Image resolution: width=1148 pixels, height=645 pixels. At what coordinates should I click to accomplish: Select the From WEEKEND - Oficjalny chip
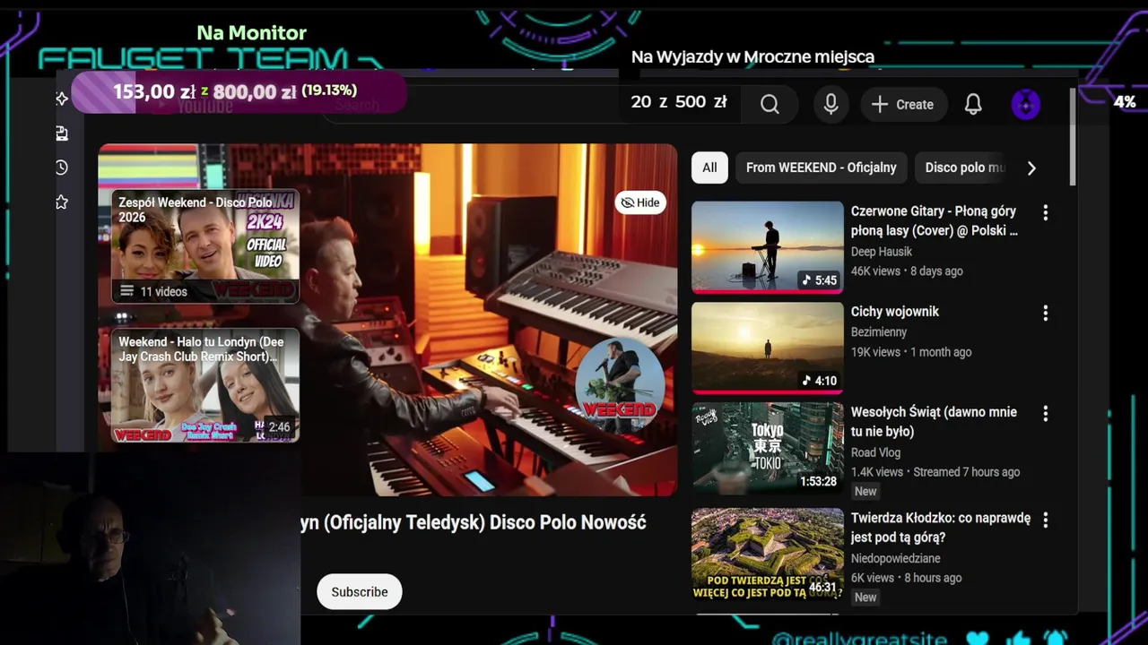tap(821, 168)
